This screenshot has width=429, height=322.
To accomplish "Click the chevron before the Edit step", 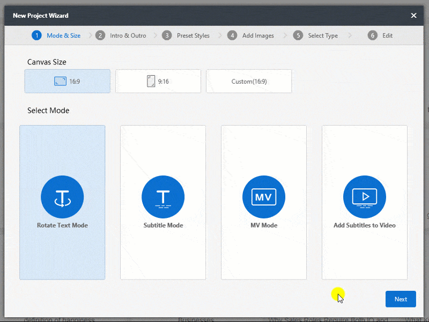I will [351, 35].
